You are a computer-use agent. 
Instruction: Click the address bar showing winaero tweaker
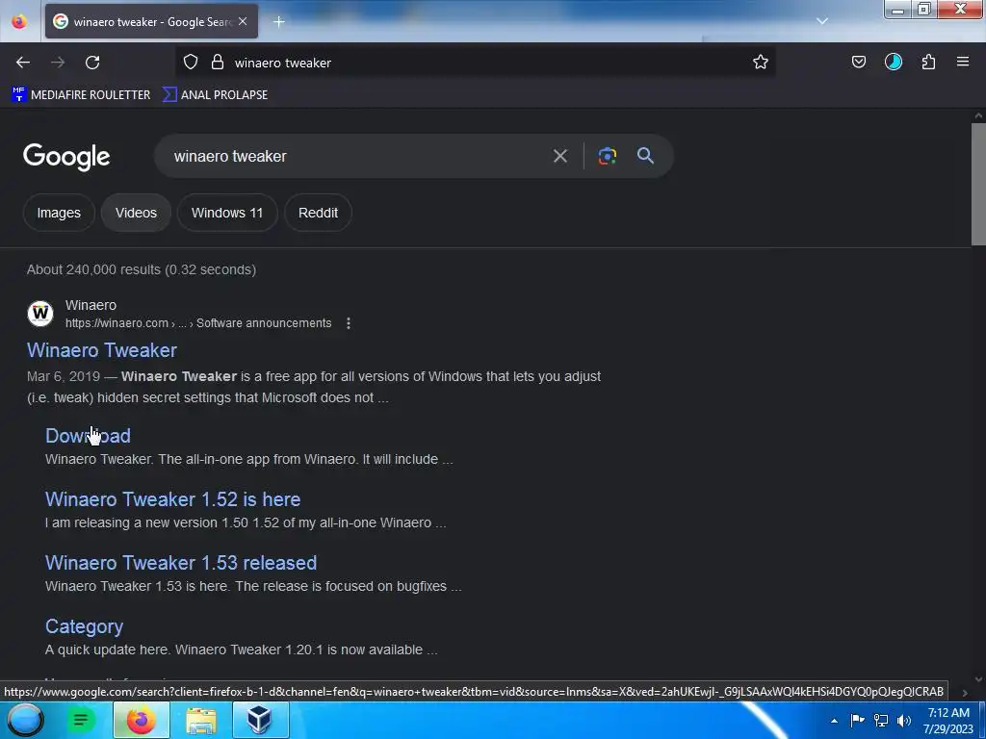(x=475, y=63)
